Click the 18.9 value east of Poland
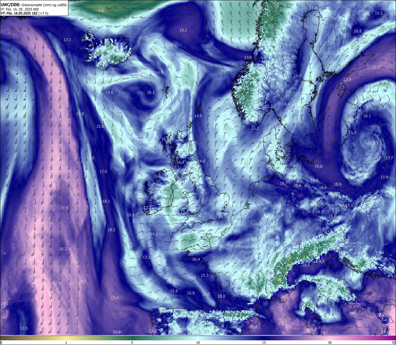This screenshot has width=396, height=345. [x=338, y=184]
